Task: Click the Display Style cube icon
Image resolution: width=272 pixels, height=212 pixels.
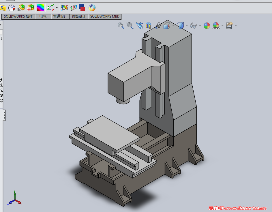Action: coord(180,26)
